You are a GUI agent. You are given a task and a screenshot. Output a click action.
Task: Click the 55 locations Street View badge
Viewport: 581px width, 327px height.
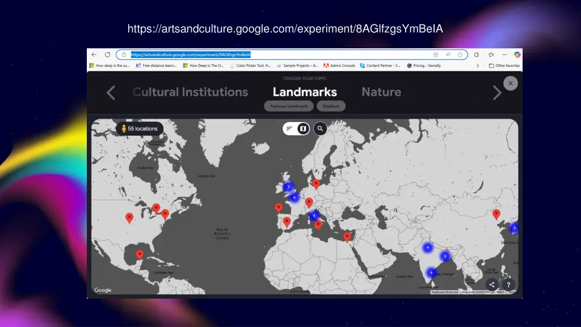[x=140, y=129]
